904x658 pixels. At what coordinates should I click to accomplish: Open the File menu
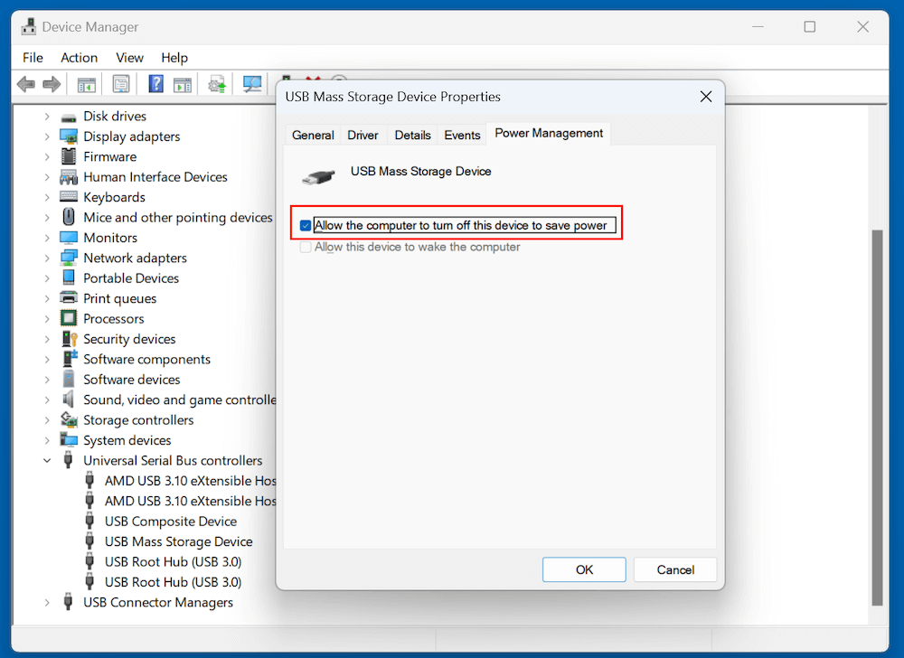33,58
